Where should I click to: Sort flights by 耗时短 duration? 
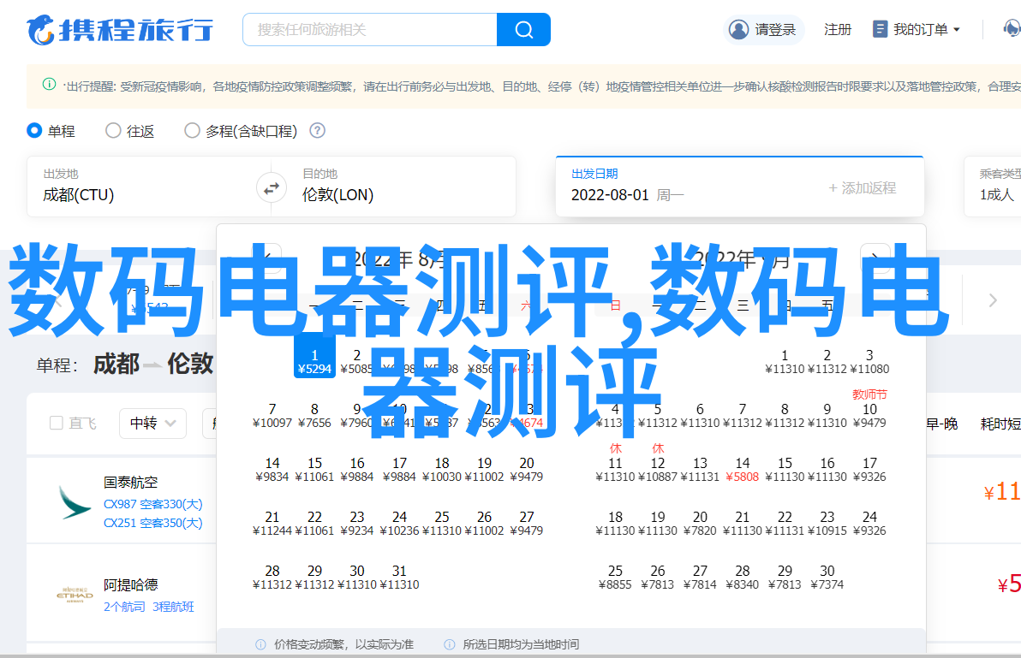[1000, 424]
